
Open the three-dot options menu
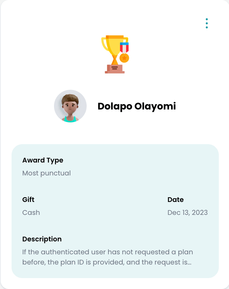pos(207,23)
